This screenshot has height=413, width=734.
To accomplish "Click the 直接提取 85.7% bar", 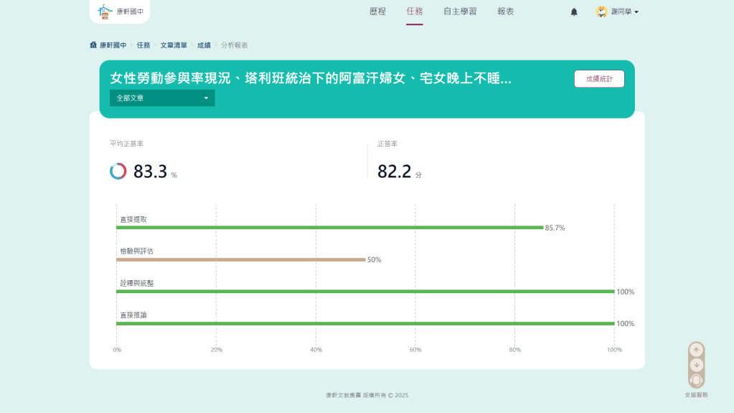I will point(329,228).
